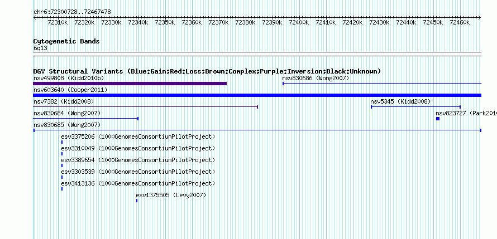The height and width of the screenshot is (239, 497).
Task: Click the esv1375505 (Levy2007) label
Action: [171, 195]
